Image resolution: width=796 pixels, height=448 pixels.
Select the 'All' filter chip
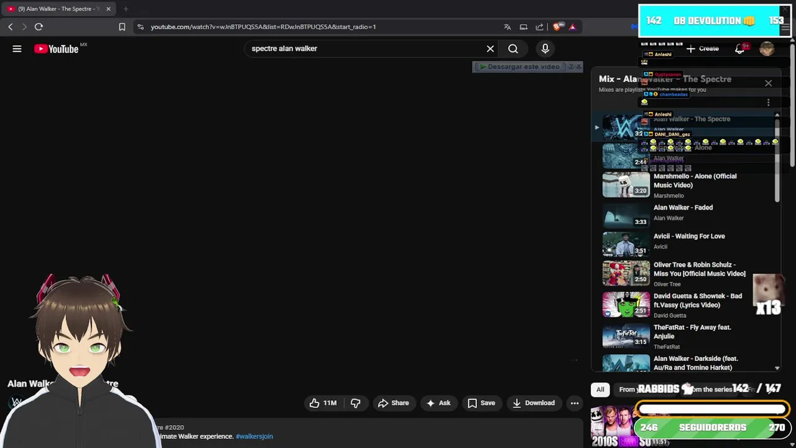[600, 390]
